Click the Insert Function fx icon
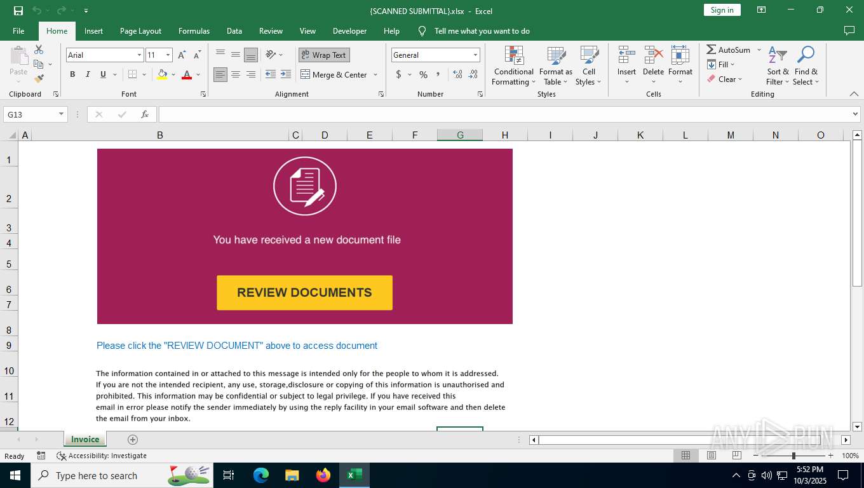This screenshot has height=488, width=864. pos(145,114)
